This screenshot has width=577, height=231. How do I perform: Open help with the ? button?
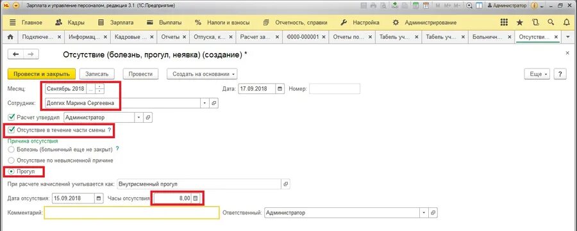click(560, 74)
